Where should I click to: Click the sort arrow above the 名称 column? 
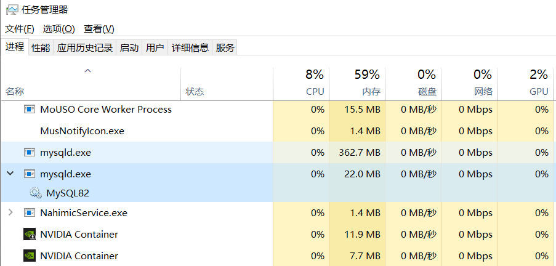click(87, 71)
